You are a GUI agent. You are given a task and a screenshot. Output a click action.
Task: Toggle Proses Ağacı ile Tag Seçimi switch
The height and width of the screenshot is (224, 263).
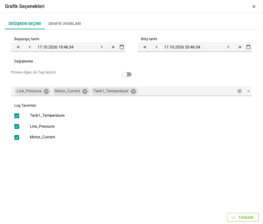[127, 74]
